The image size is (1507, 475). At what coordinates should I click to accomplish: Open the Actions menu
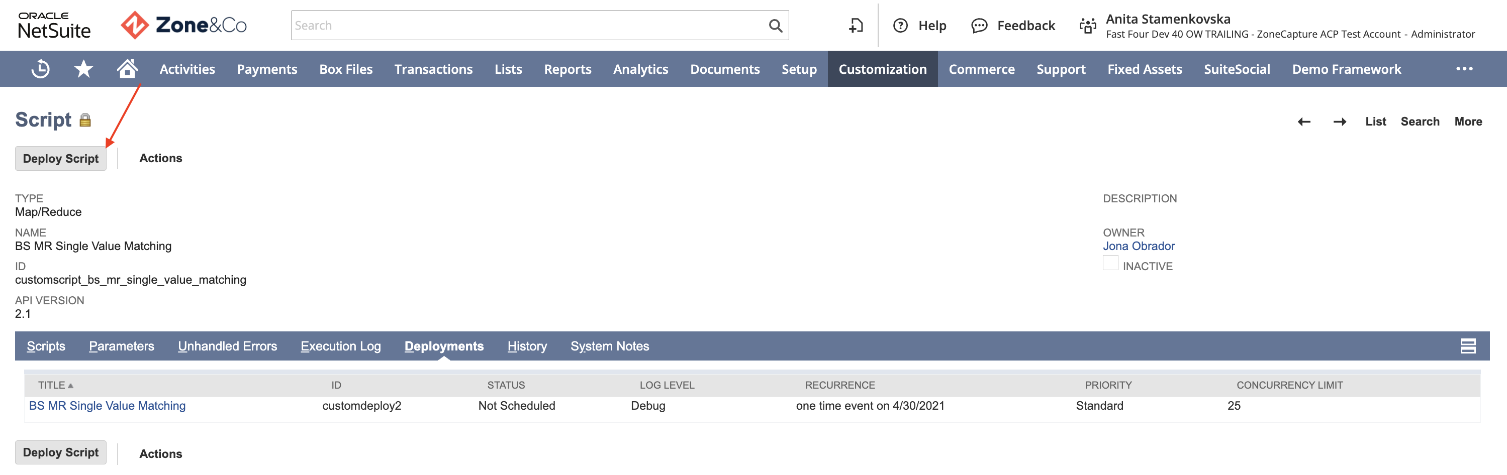pyautogui.click(x=160, y=158)
